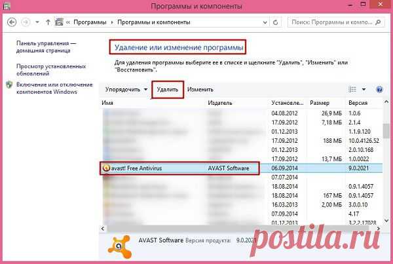
Task: Click the large avast logo in details pane
Action: [120, 247]
